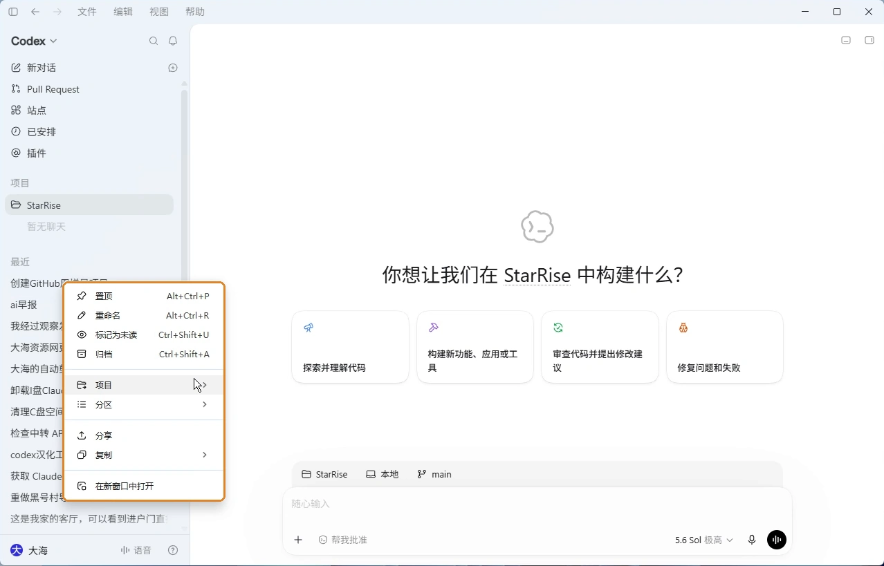The image size is (884, 566).
Task: Choose 在新窗口中打开
Action: click(144, 486)
